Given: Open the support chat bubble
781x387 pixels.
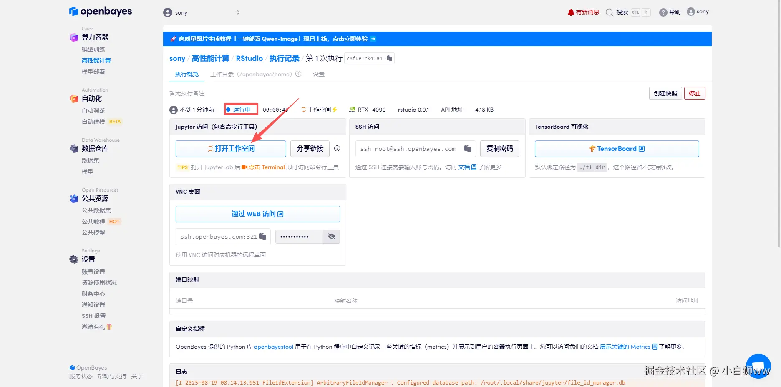Looking at the screenshot, I should click(758, 366).
